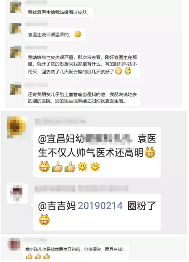Viewport: 189px width, 262px height.
Task: Select the 我找袁医生给我姑娘看过皮肤 bubble
Action: click(59, 12)
